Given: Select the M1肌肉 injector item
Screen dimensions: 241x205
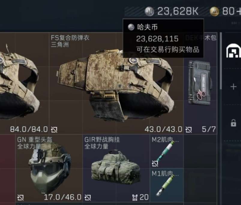Looking at the screenshot, I should (x=167, y=185).
